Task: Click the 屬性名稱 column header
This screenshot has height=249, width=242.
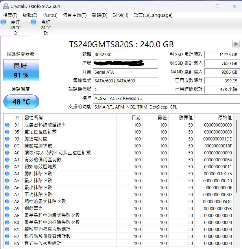Action: point(34,117)
